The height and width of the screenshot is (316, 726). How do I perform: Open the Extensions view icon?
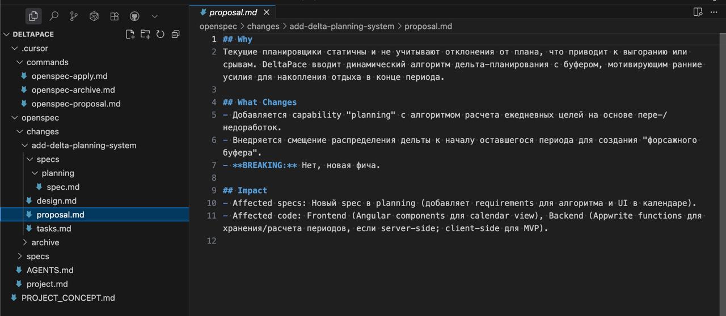point(114,16)
